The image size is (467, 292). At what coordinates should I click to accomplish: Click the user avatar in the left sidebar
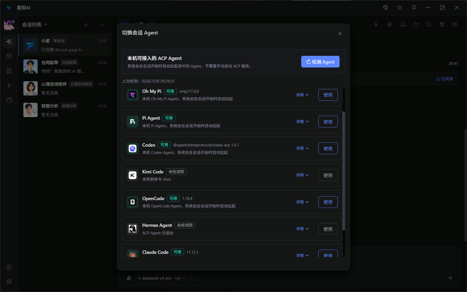pyautogui.click(x=9, y=25)
